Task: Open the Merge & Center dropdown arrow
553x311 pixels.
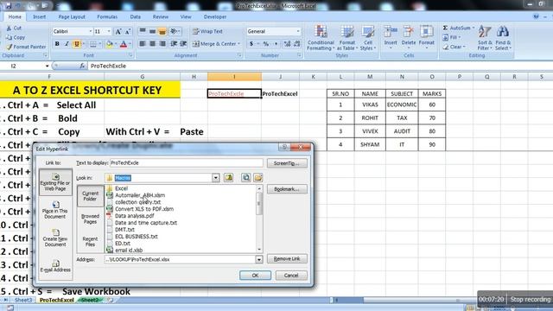Action: point(239,44)
